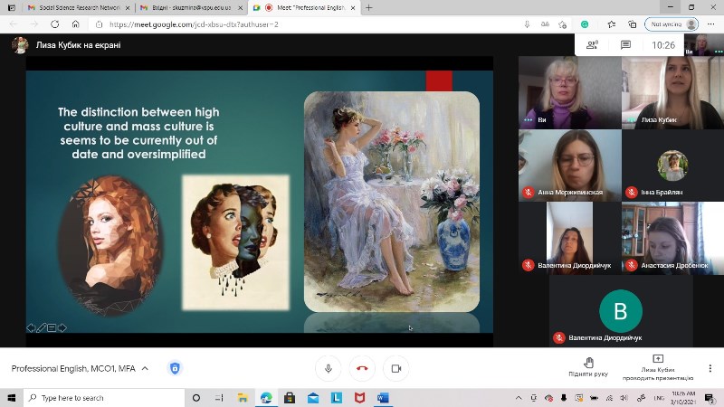The height and width of the screenshot is (407, 724).
Task: Select the tile with the B avatar
Action: click(x=621, y=310)
